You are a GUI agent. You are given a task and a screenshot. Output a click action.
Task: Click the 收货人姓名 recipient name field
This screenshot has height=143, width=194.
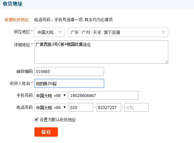(69, 83)
